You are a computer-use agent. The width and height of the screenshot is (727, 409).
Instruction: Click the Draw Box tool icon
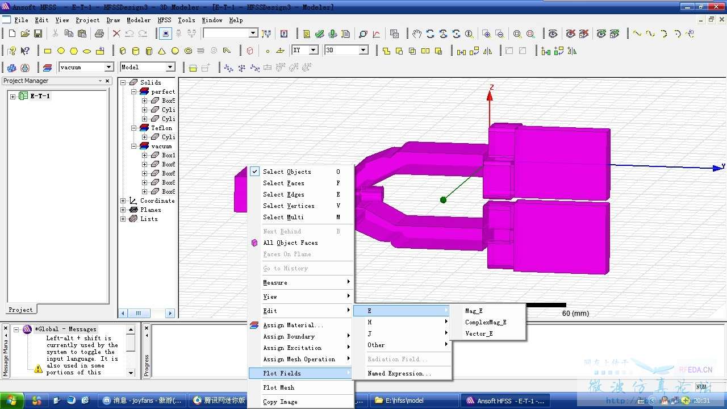(x=122, y=51)
